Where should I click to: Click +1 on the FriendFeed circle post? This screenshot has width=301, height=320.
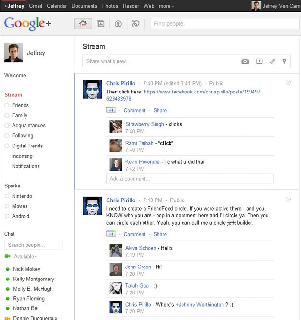(111, 234)
